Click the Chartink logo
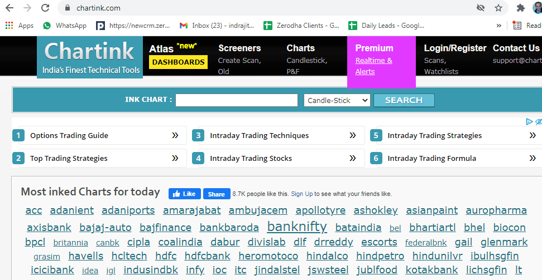Image resolution: width=542 pixels, height=280 pixels. point(90,57)
